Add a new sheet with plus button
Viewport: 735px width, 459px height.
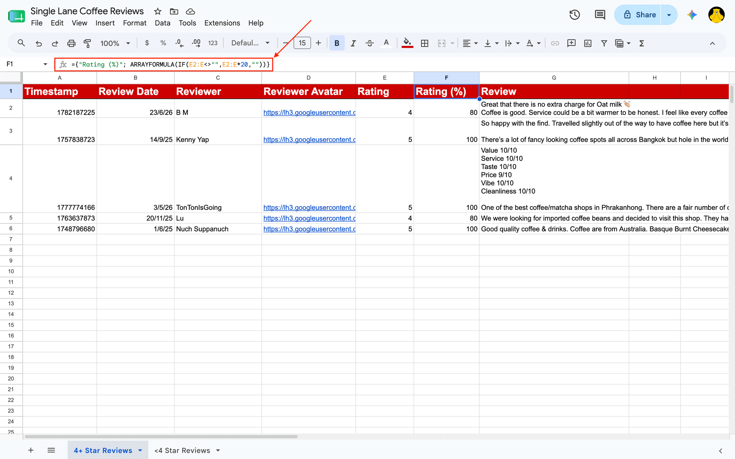[x=31, y=450]
